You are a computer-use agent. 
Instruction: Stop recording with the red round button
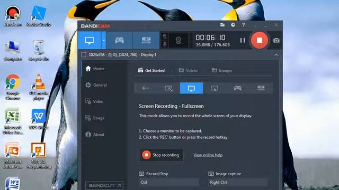tap(260, 40)
